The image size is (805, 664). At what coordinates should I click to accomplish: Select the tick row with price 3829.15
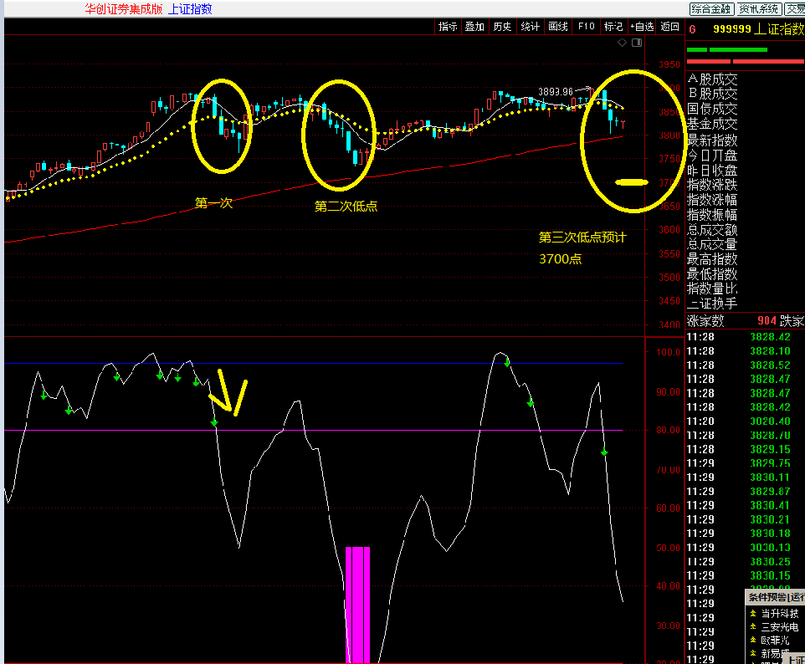(x=746, y=450)
